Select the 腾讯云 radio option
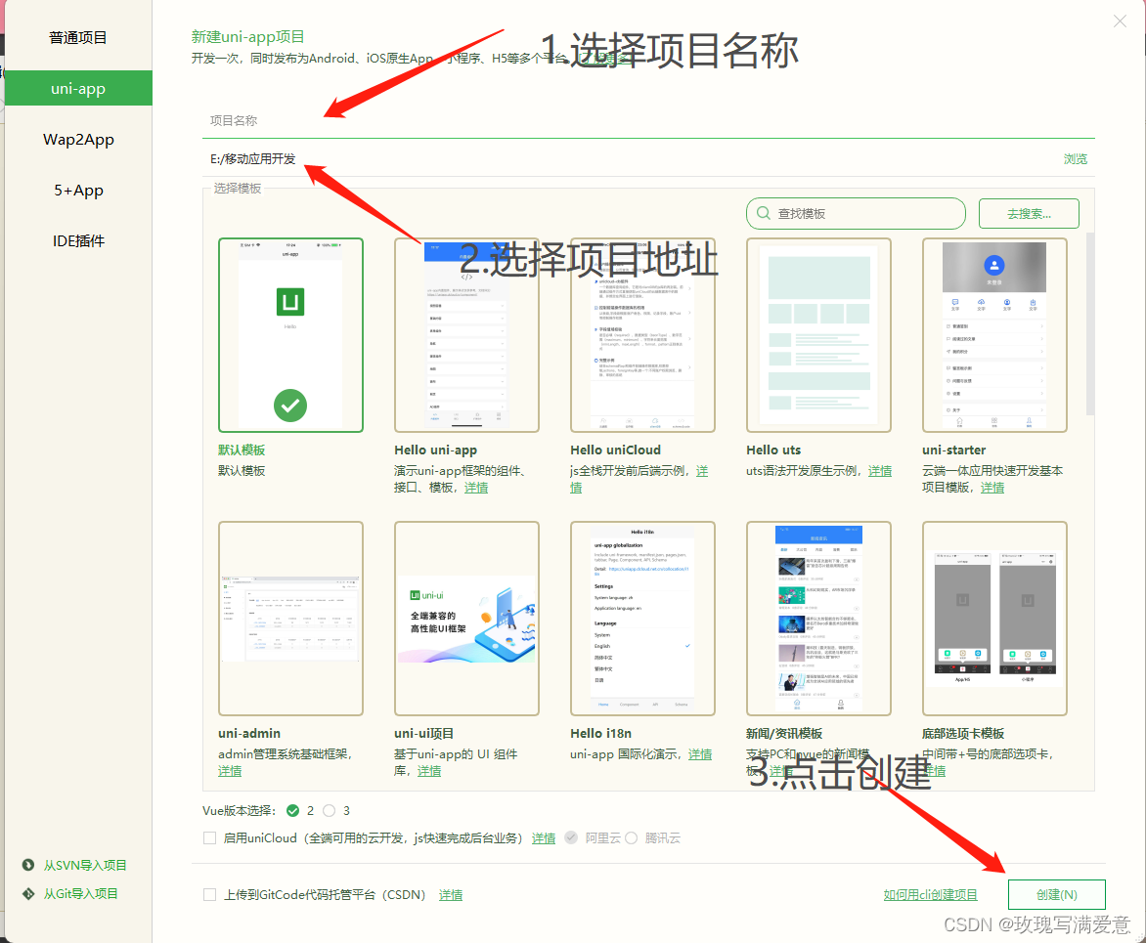Viewport: 1146px width, 943px height. pyautogui.click(x=631, y=837)
